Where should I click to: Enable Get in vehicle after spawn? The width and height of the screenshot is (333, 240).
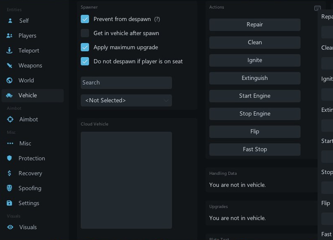pyautogui.click(x=85, y=33)
